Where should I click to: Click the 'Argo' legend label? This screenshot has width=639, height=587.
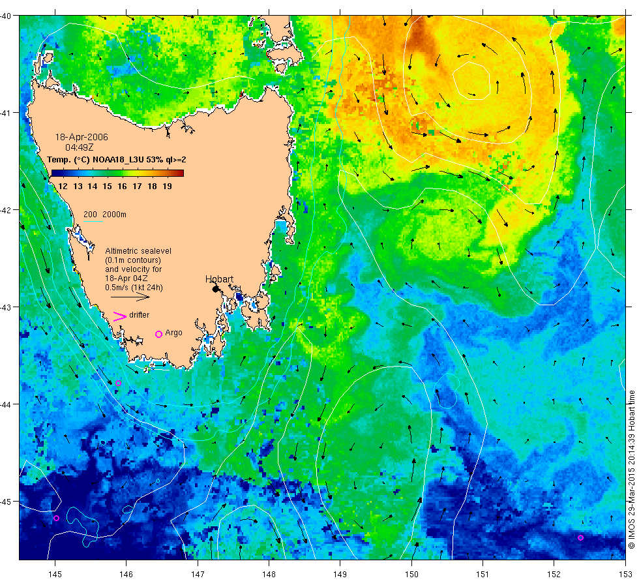[173, 333]
